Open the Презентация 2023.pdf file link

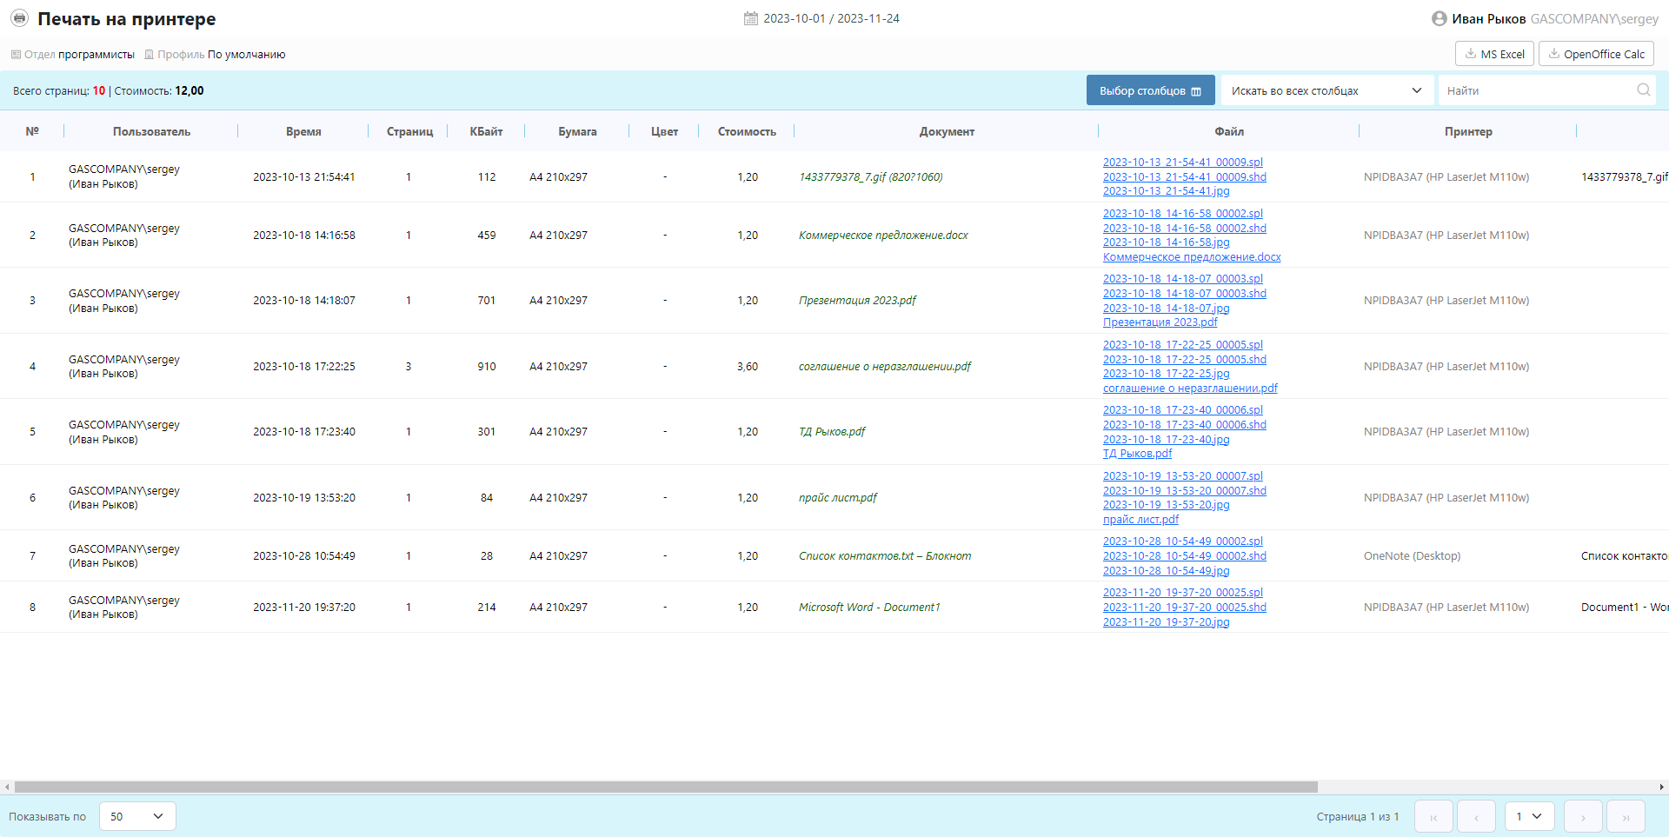coord(1160,322)
